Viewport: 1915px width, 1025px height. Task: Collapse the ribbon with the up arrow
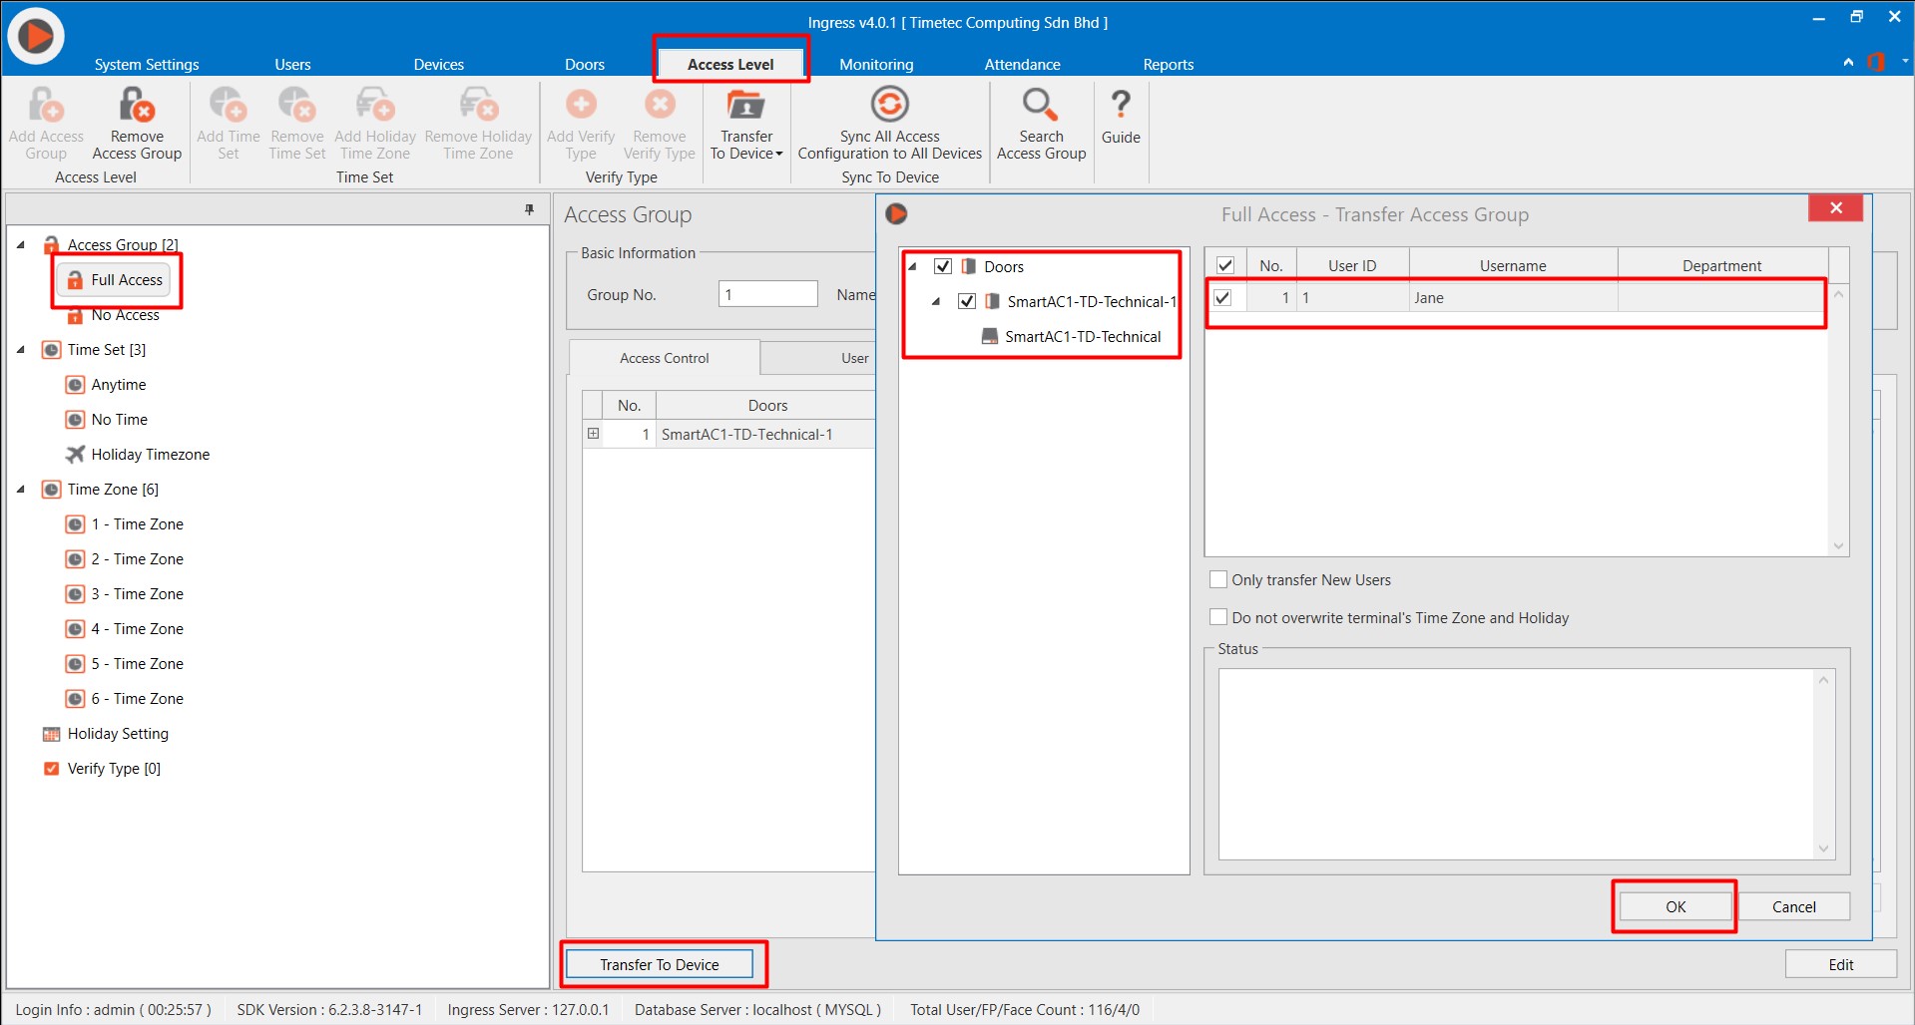[1848, 62]
